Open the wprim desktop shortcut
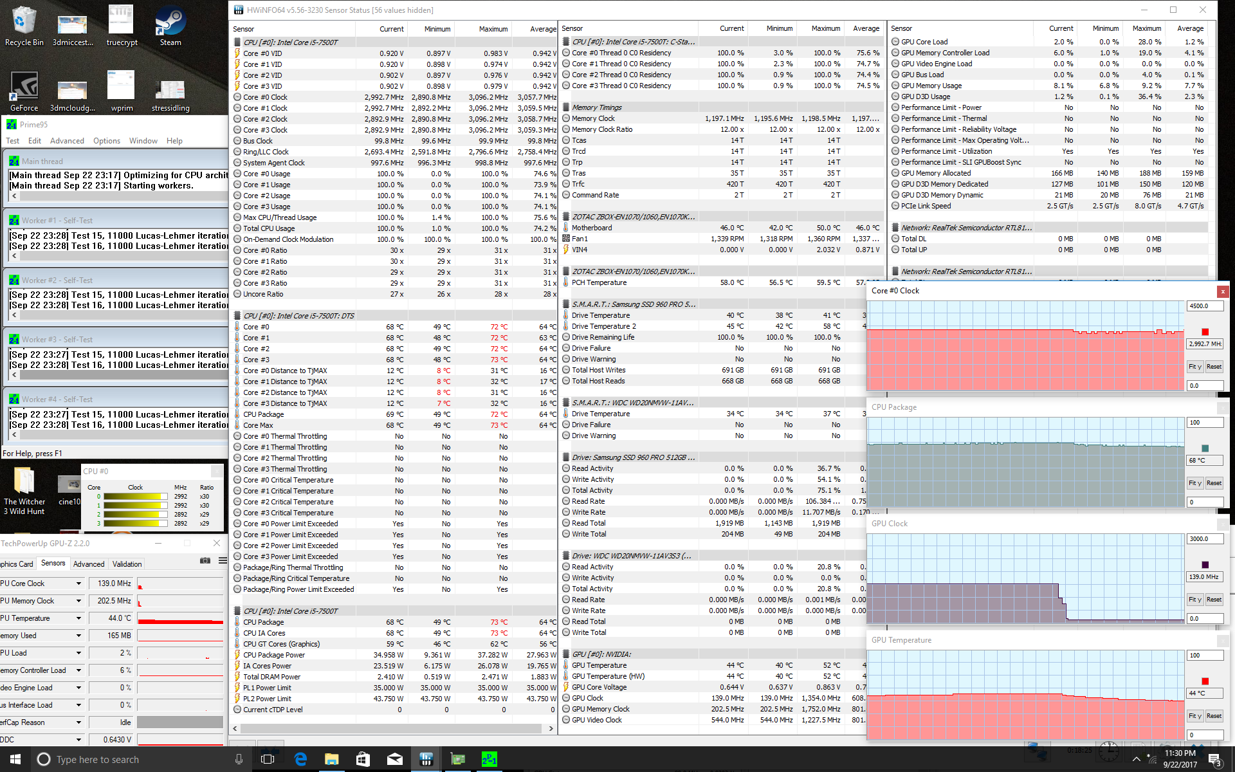Image resolution: width=1235 pixels, height=772 pixels. [x=122, y=91]
